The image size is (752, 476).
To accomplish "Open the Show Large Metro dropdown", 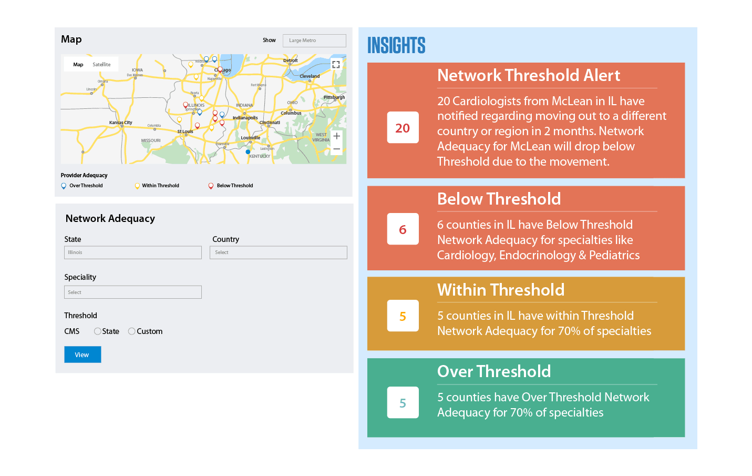I will click(314, 40).
